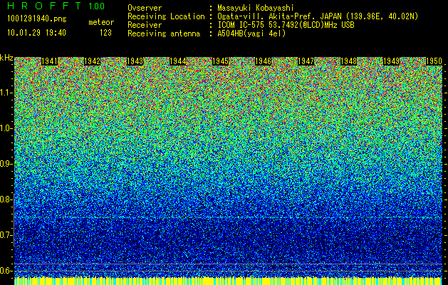This screenshot has width=448, height=285.
Task: Select the file name 1001291940.png
Action: tap(37, 19)
